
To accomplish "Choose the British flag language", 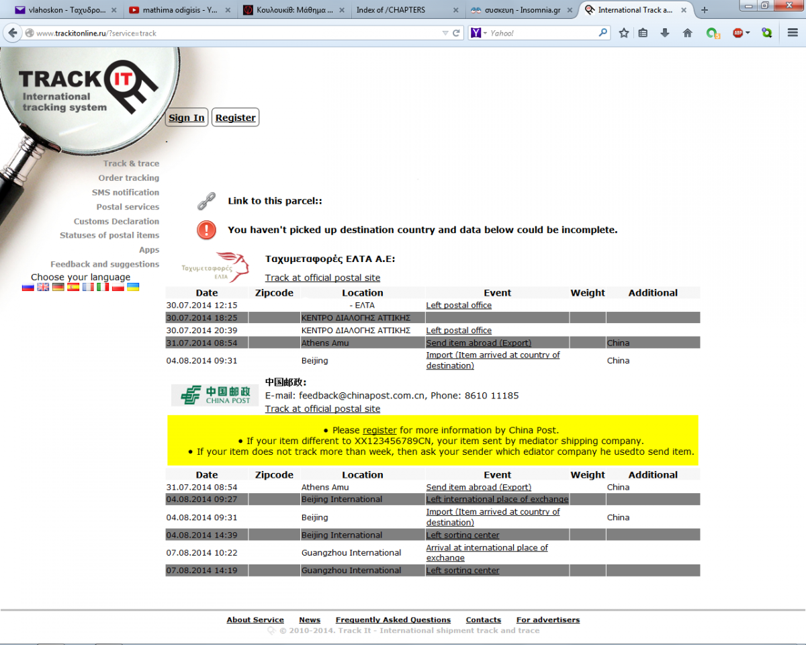I will [43, 287].
